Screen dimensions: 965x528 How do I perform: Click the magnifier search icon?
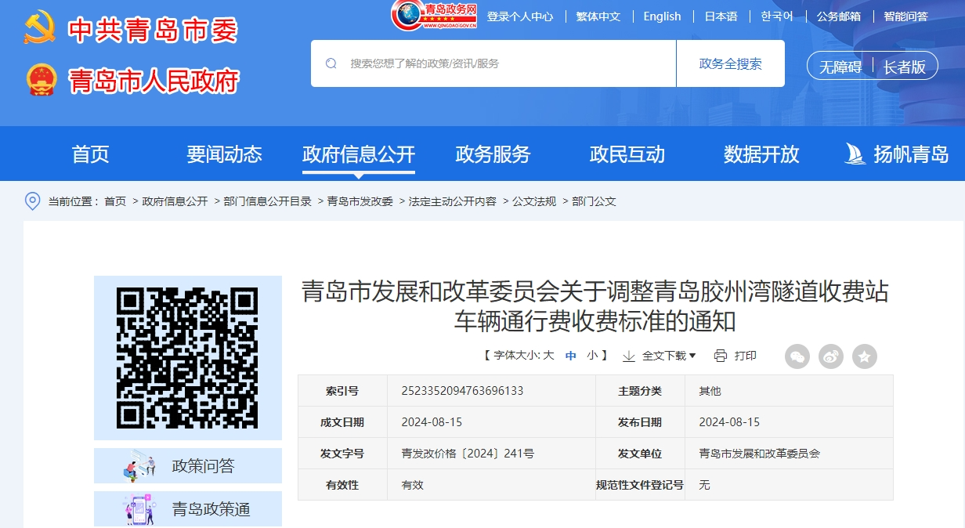click(x=331, y=63)
